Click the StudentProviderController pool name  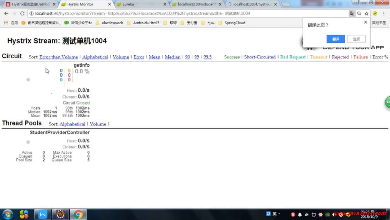(60, 133)
